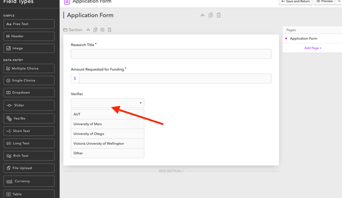
Task: Add a Multiple Choice field
Action: coord(29,68)
